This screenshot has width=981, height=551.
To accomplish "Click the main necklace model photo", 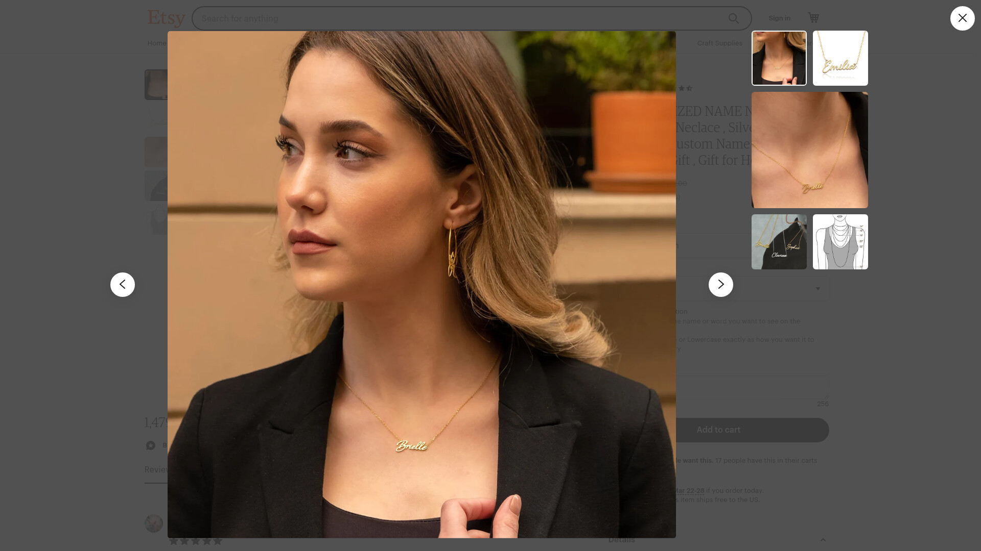I will tap(422, 284).
